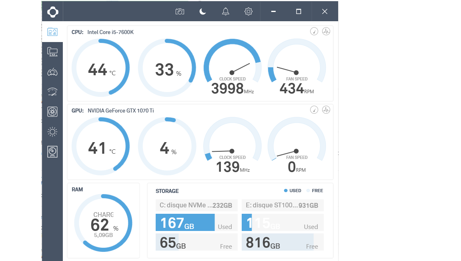Open the power supply icon in sidebar
Viewport: 461px width, 261px height.
[52, 152]
